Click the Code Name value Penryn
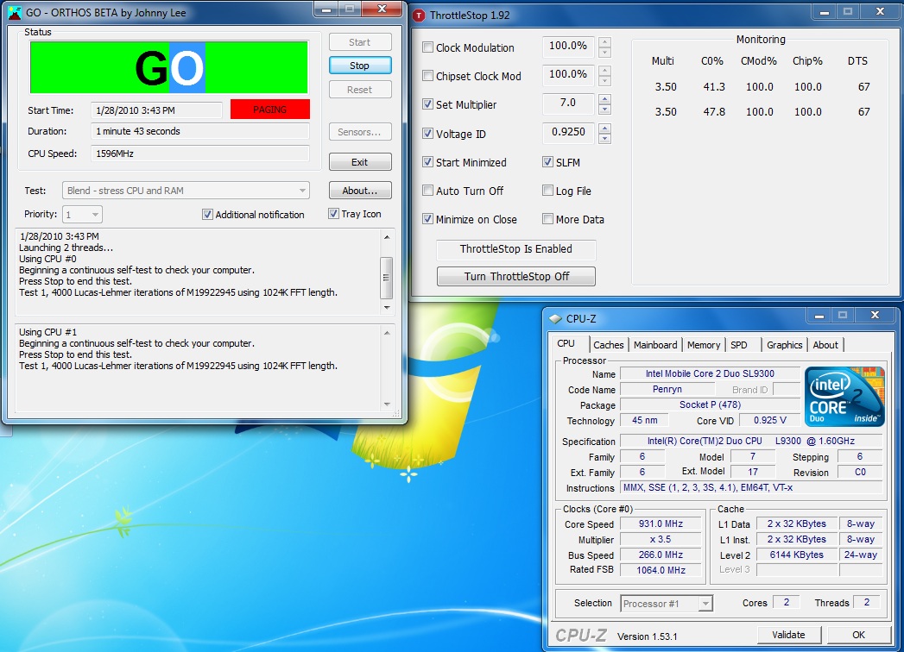The height and width of the screenshot is (652, 904). 667,389
